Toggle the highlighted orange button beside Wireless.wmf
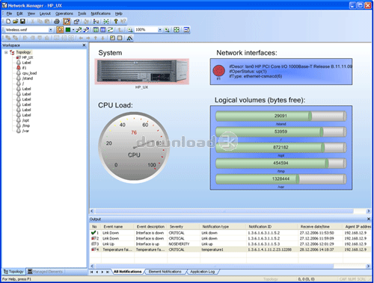The height and width of the screenshot is (283, 374). (60, 30)
